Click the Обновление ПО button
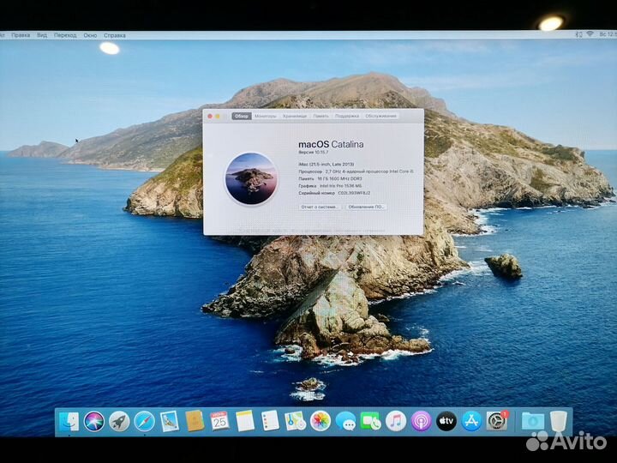The height and width of the screenshot is (463, 617). point(366,207)
